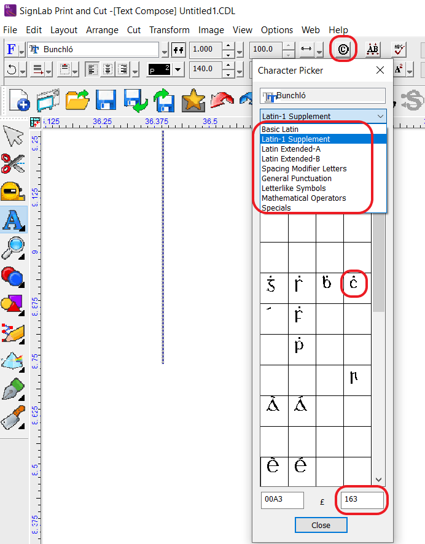Choose Mathematical Operators from subset list
The image size is (425, 544).
(x=323, y=198)
